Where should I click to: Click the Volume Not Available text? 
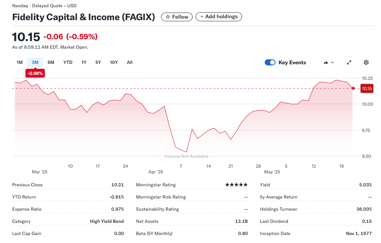pos(187,156)
